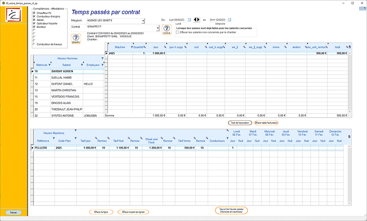Screen dimensions: 367x221
Task: Open the Contrat dropdown list
Action: tap(157, 27)
